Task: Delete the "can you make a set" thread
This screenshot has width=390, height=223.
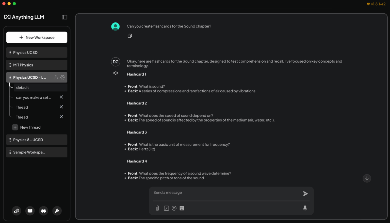Action: click(x=61, y=97)
